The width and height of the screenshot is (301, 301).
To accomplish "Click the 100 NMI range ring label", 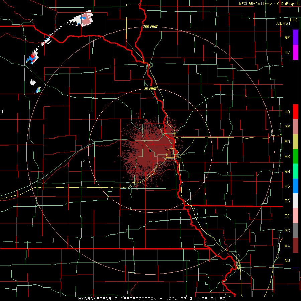I will pyautogui.click(x=150, y=26).
